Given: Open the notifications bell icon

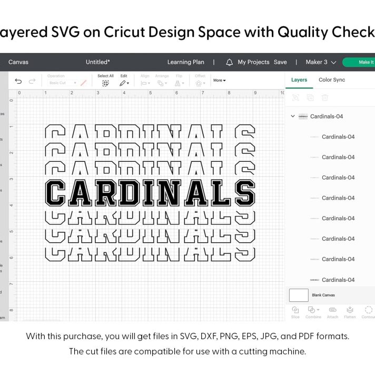Looking at the screenshot, I should 229,62.
